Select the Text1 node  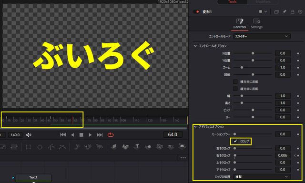[x=33, y=177]
